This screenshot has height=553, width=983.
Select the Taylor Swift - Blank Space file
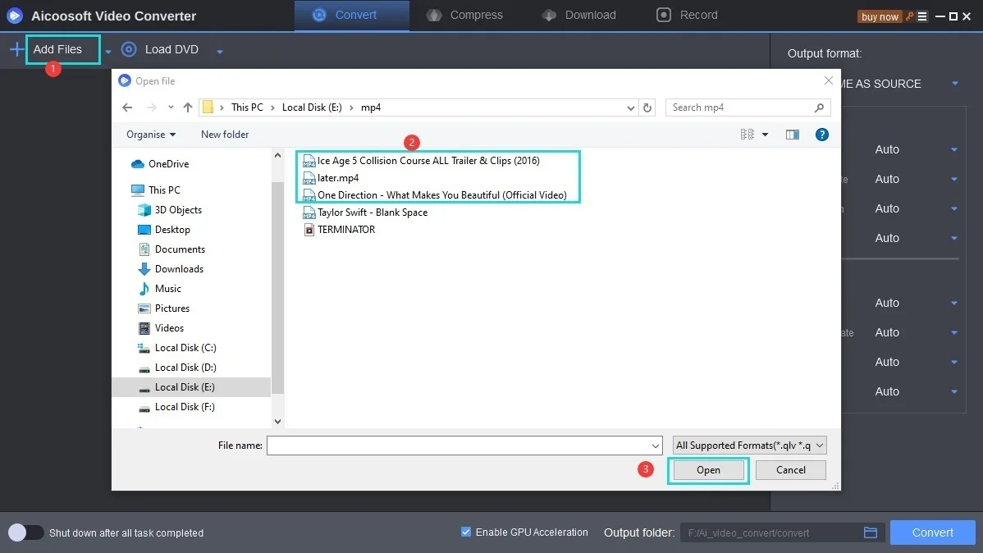pyautogui.click(x=372, y=213)
